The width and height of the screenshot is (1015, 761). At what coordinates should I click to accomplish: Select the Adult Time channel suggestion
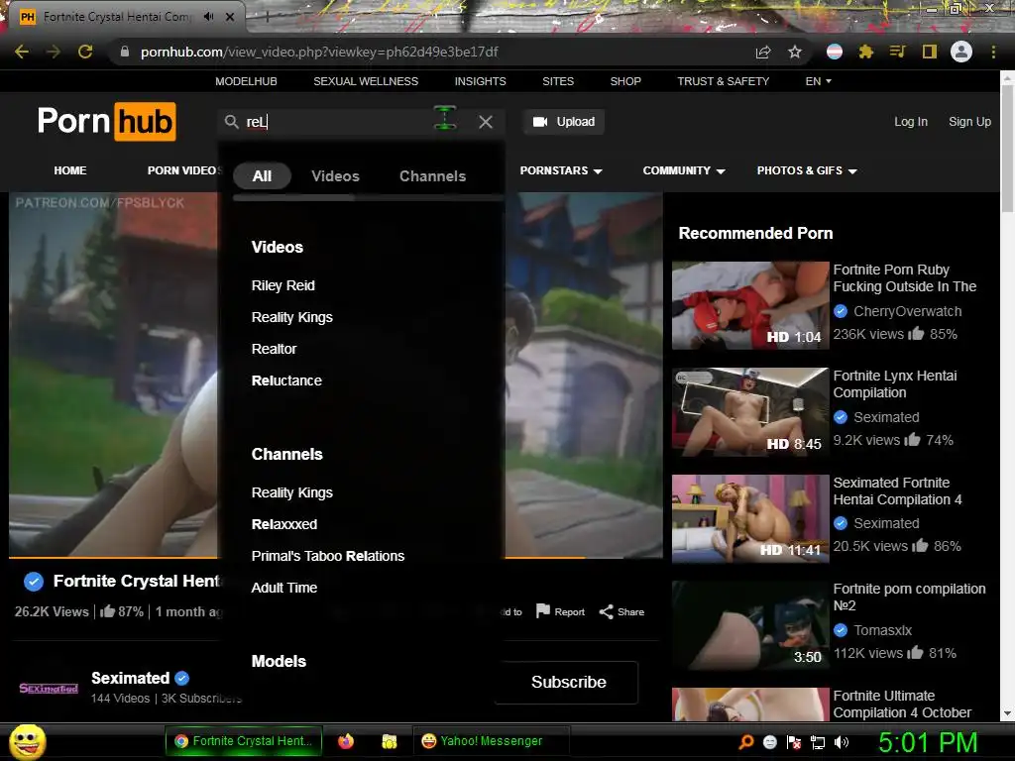284,588
